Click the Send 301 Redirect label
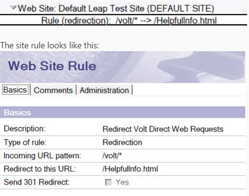Screen dimensions: 249x196 (37, 182)
